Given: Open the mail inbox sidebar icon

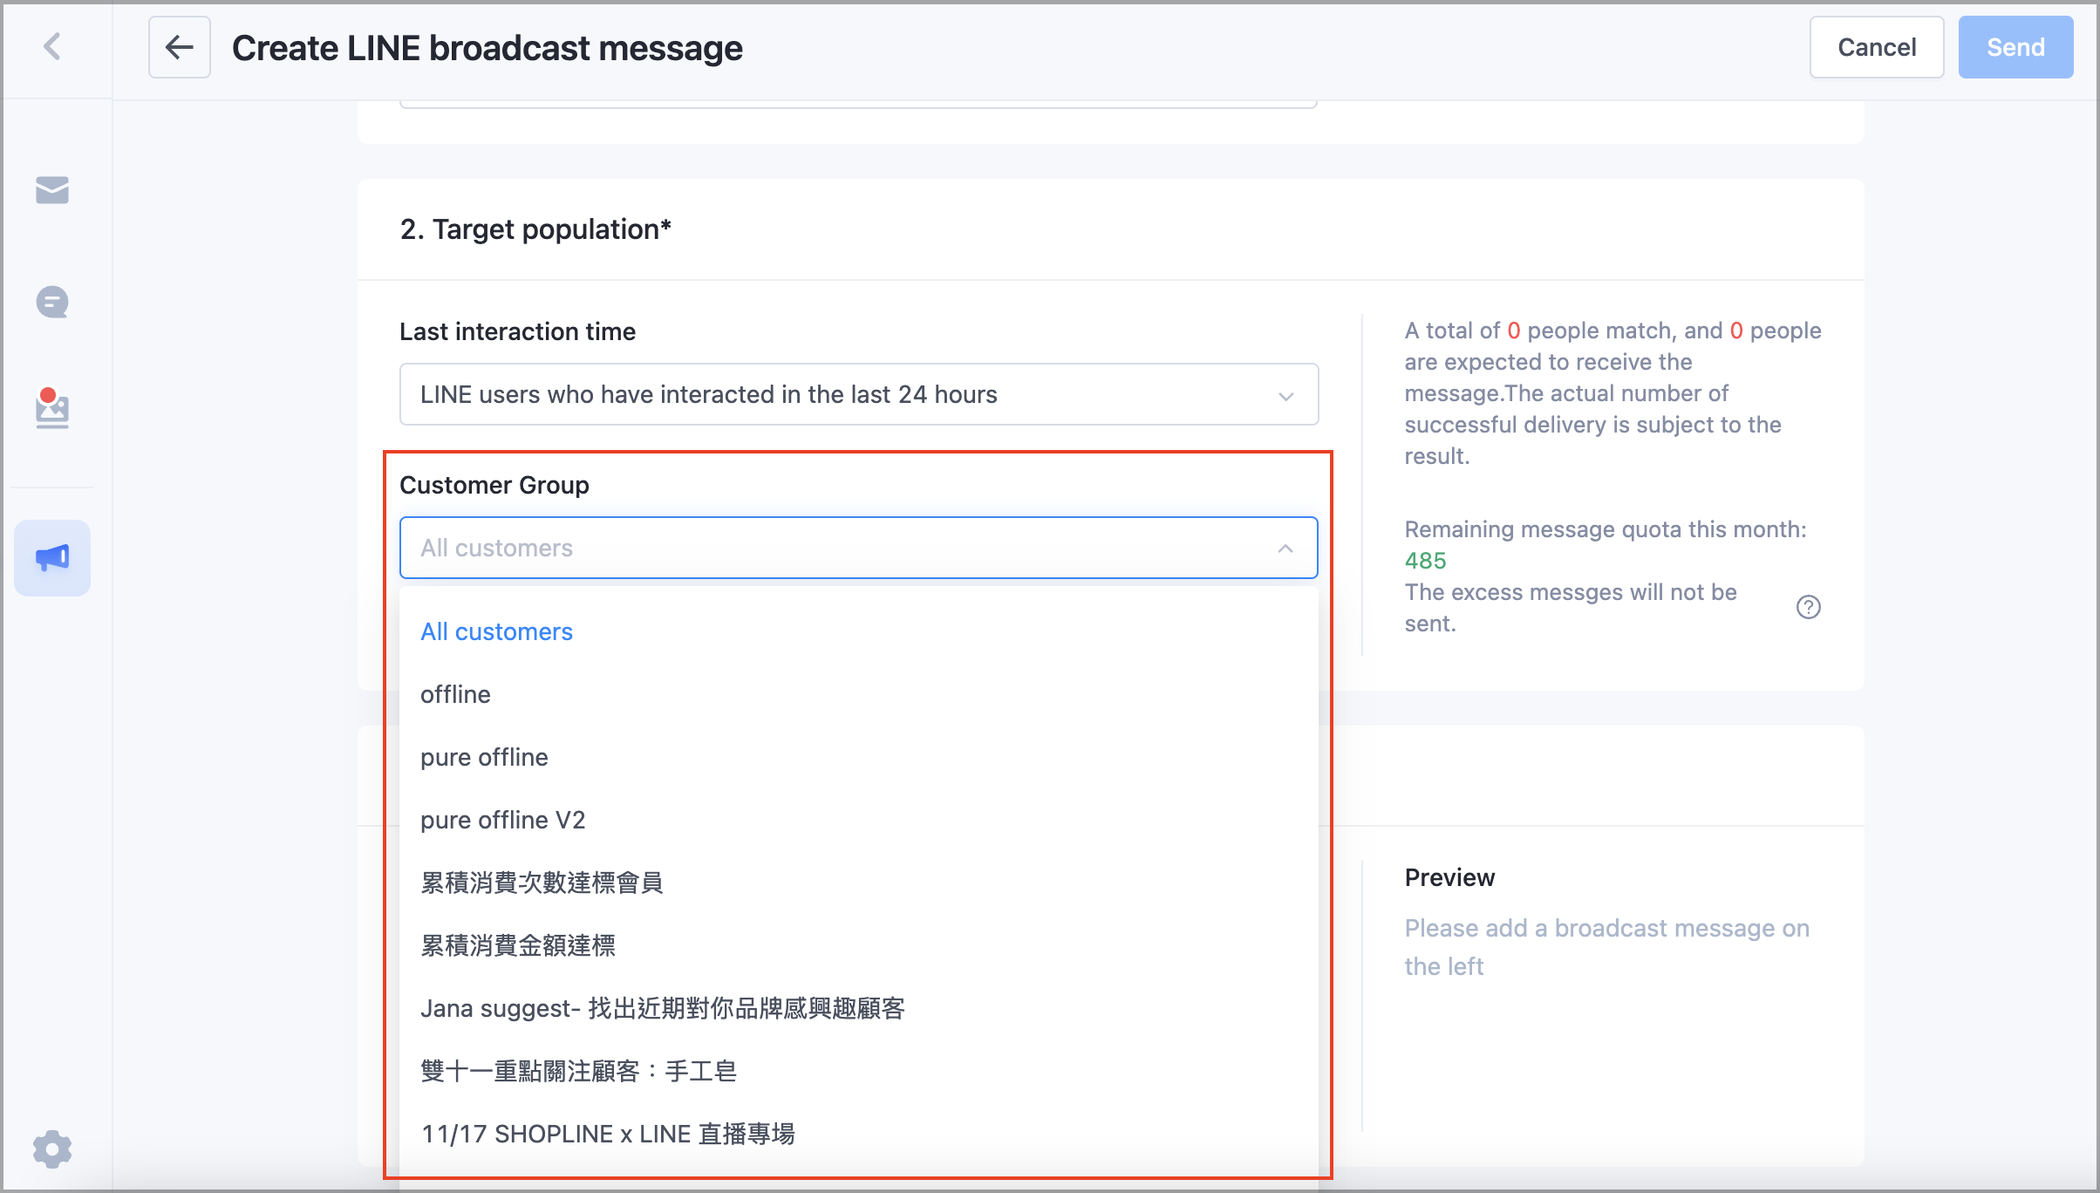Looking at the screenshot, I should point(52,190).
